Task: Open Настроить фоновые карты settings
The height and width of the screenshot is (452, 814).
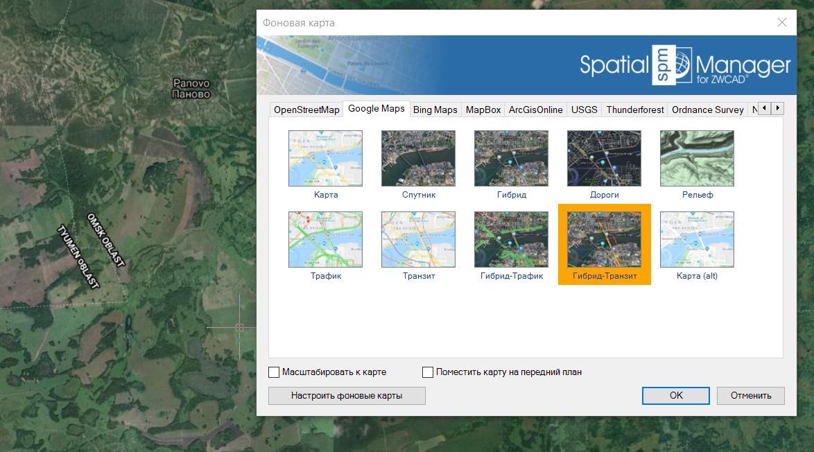Action: 347,395
